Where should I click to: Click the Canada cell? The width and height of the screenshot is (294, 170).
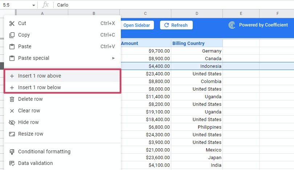pyautogui.click(x=197, y=59)
